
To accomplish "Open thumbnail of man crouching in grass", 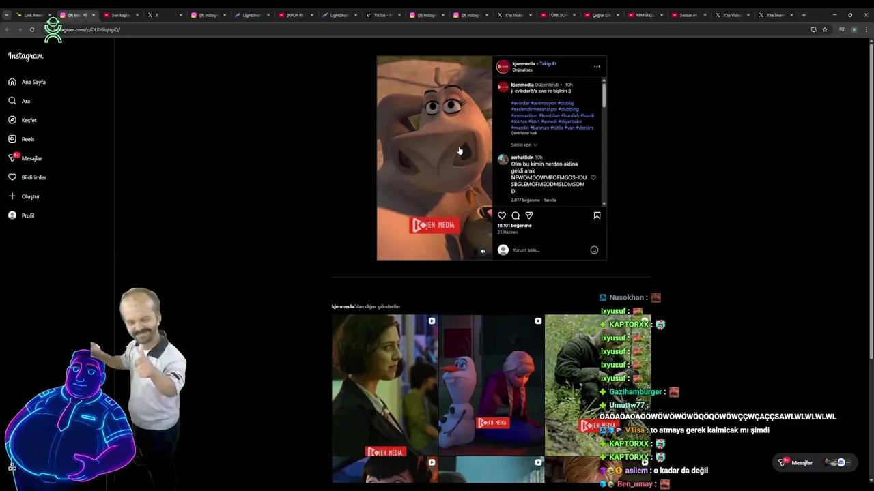I will (597, 385).
